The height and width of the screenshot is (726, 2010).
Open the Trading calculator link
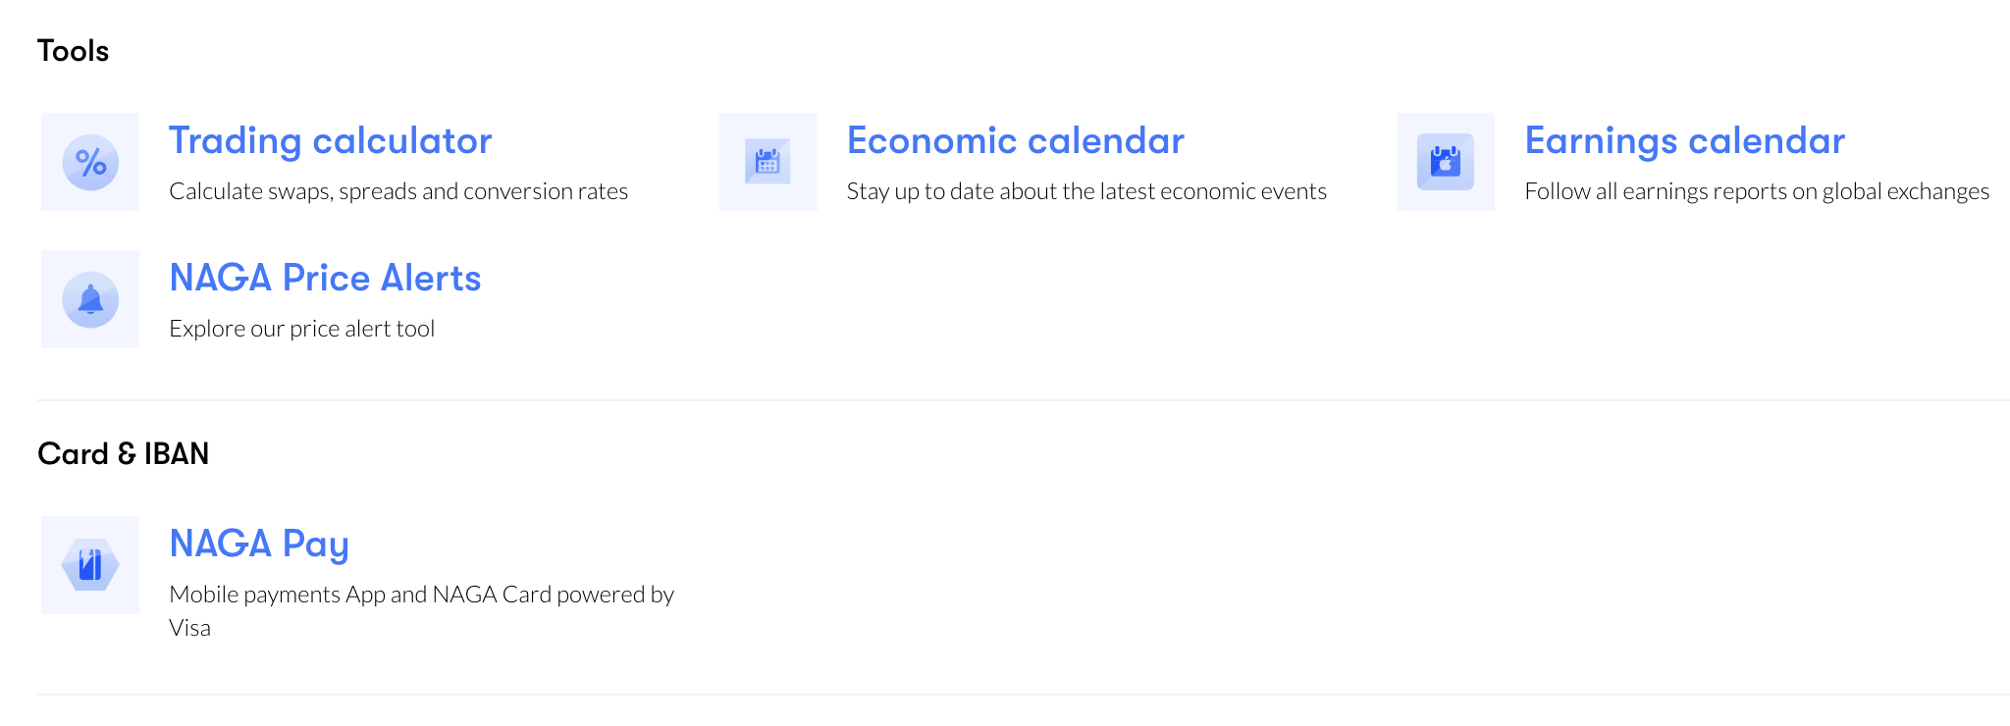[x=330, y=141]
